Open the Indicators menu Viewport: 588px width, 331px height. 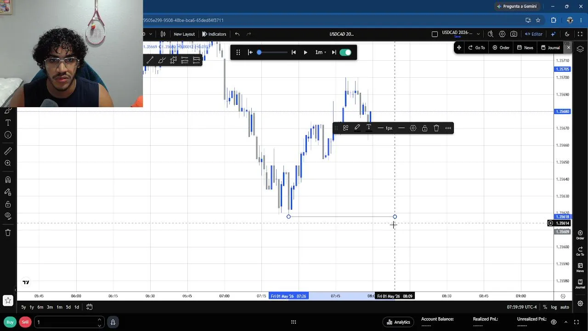(214, 34)
